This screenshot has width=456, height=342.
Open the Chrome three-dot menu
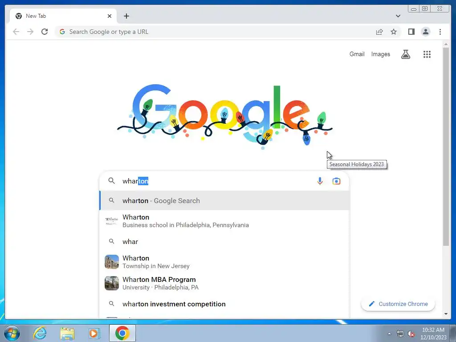[440, 32]
